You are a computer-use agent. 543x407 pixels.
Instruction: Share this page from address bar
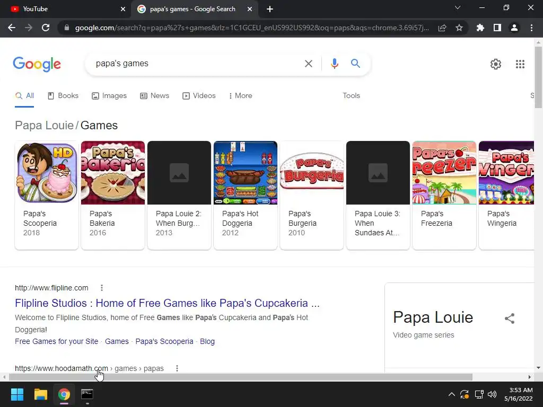pyautogui.click(x=442, y=28)
